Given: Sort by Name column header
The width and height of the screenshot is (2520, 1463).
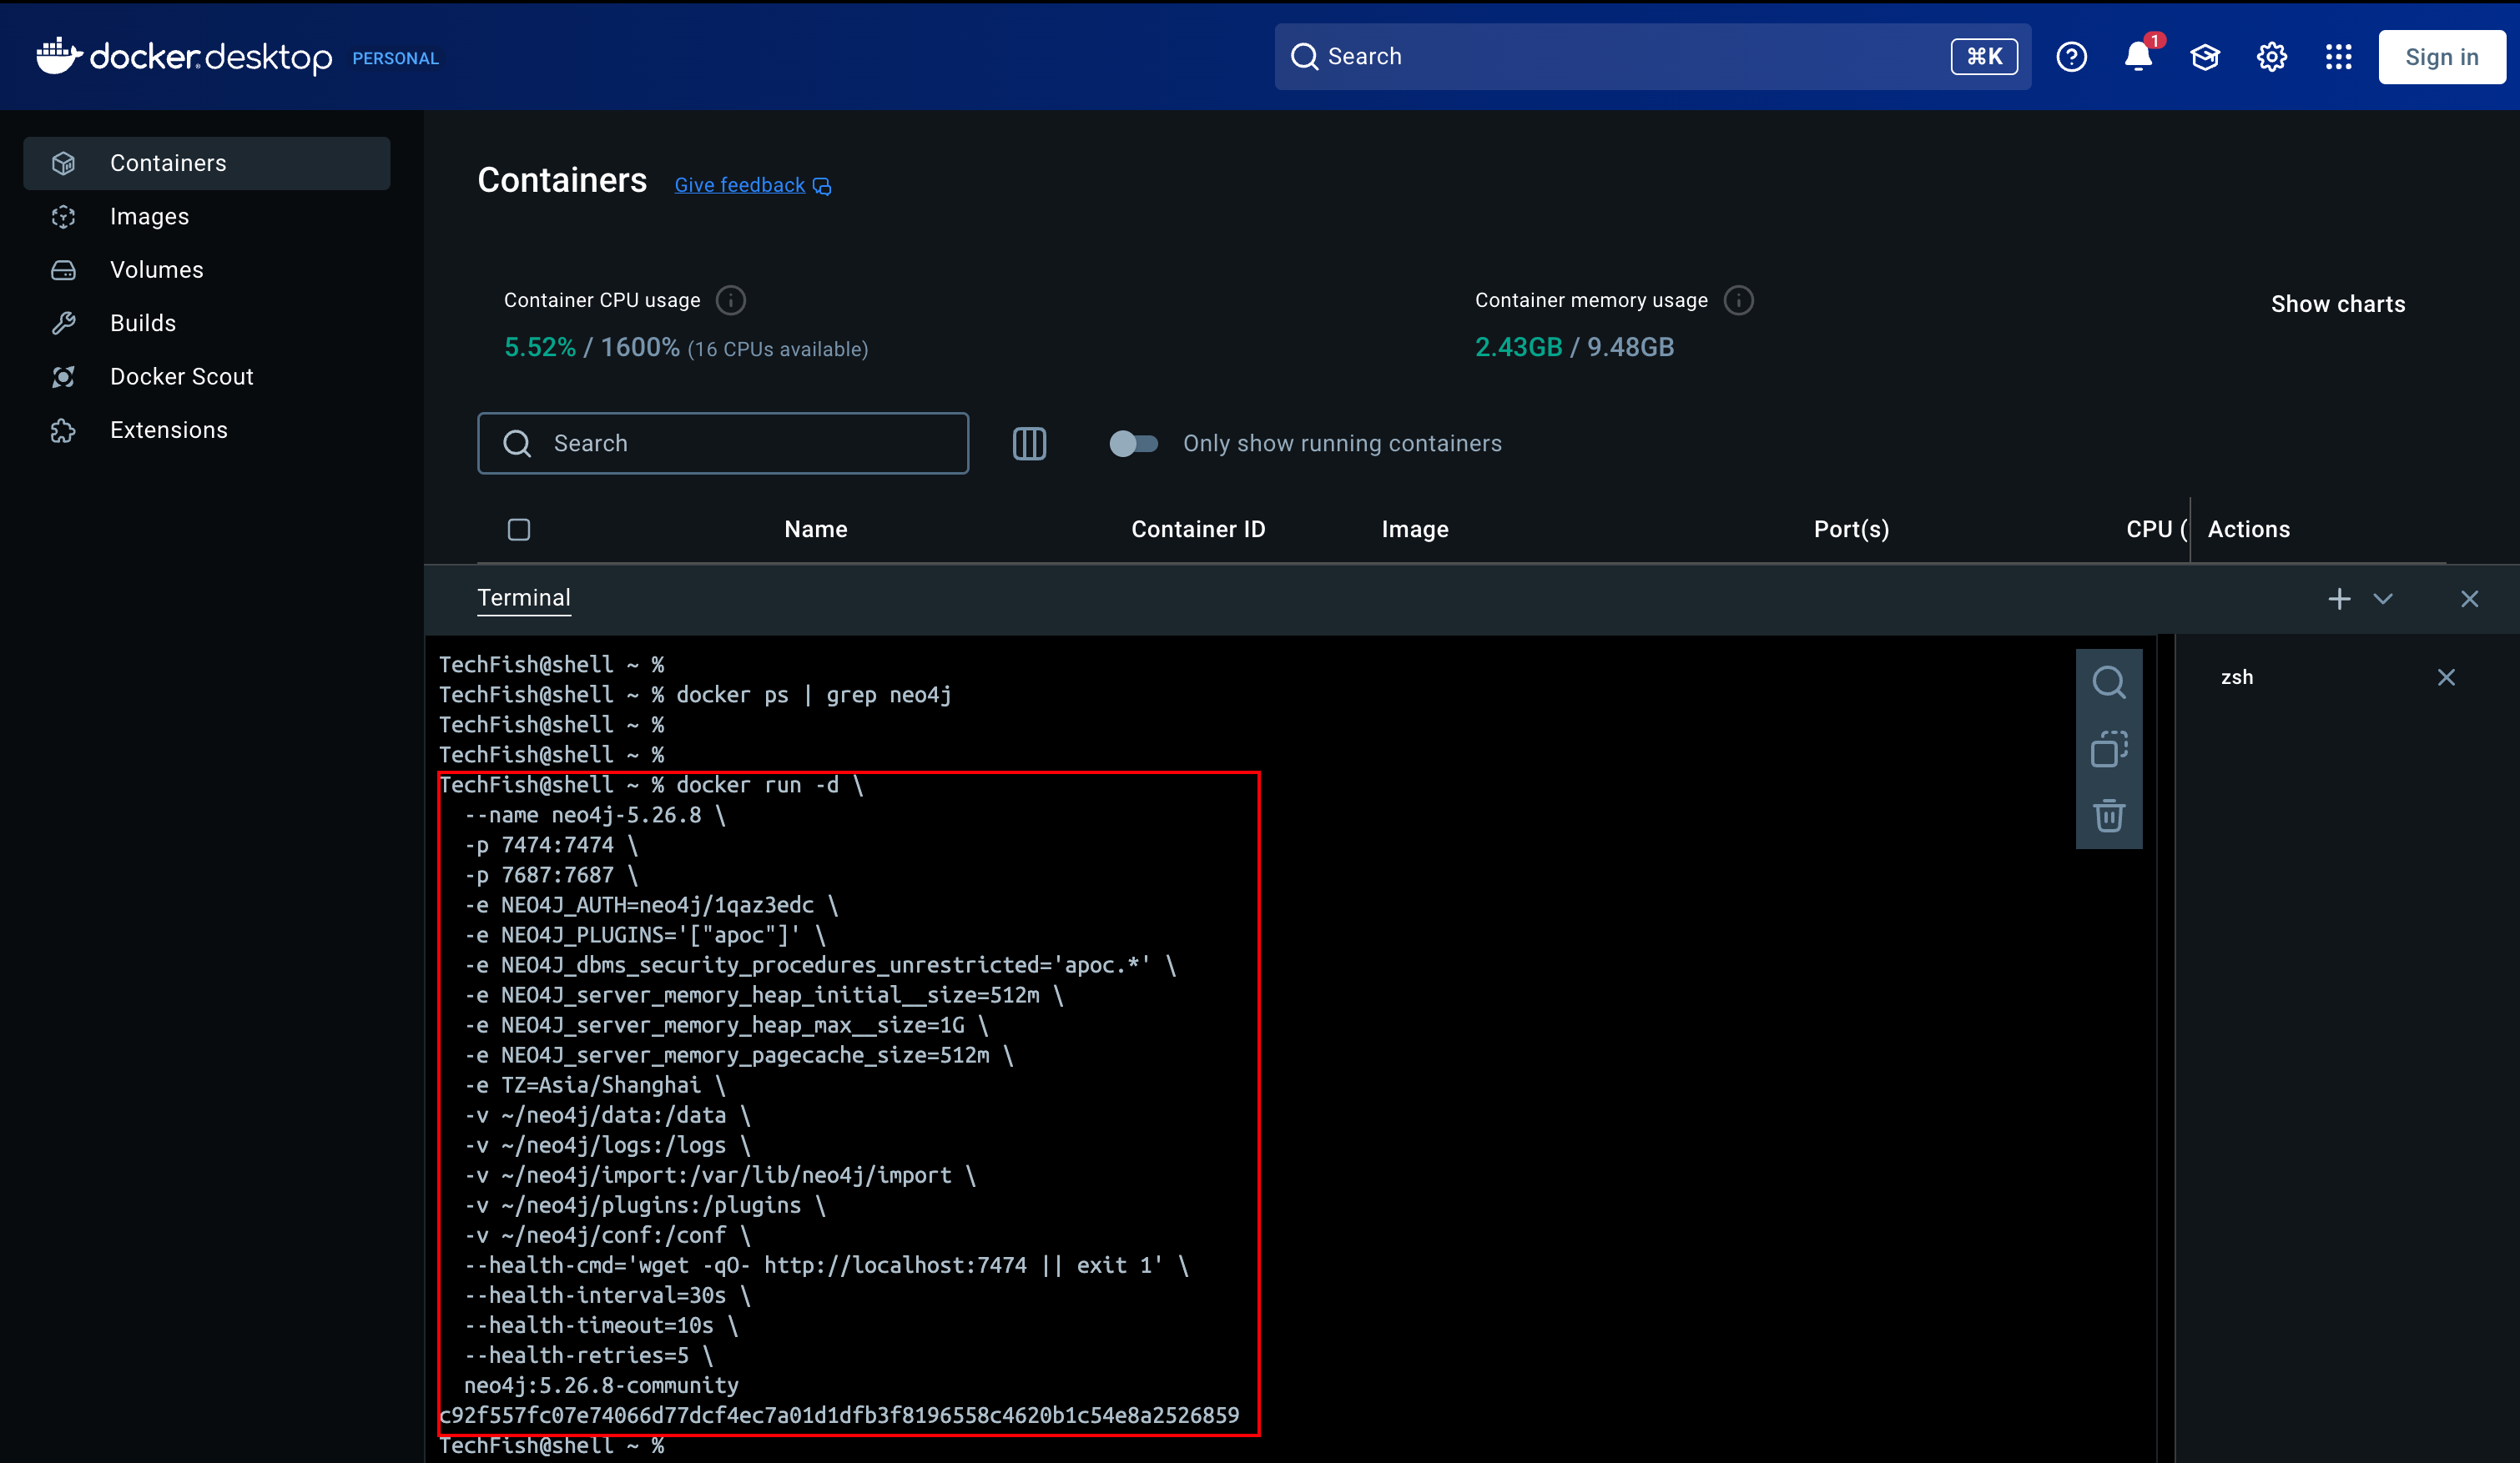Looking at the screenshot, I should pos(815,530).
